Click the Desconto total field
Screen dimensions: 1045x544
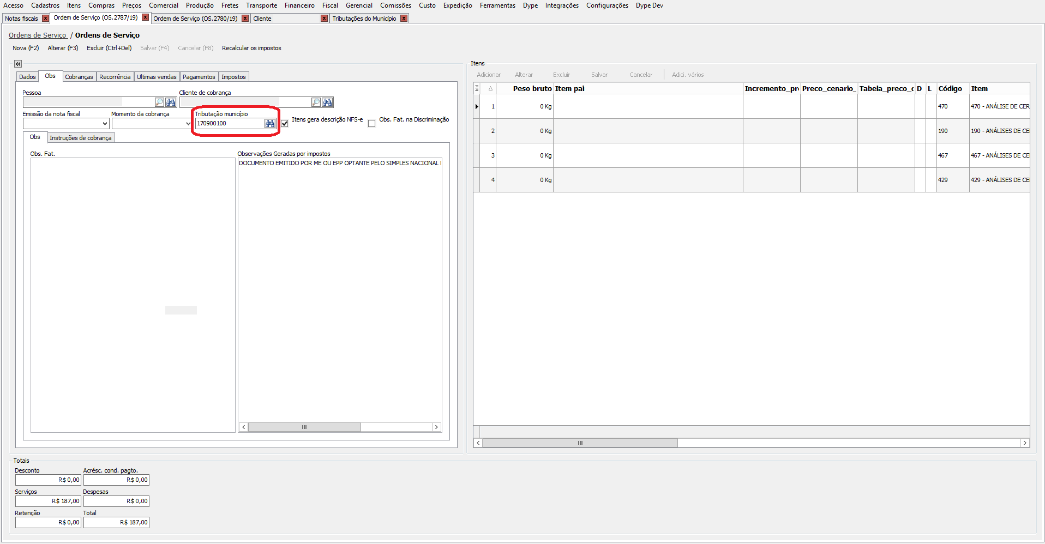click(48, 480)
